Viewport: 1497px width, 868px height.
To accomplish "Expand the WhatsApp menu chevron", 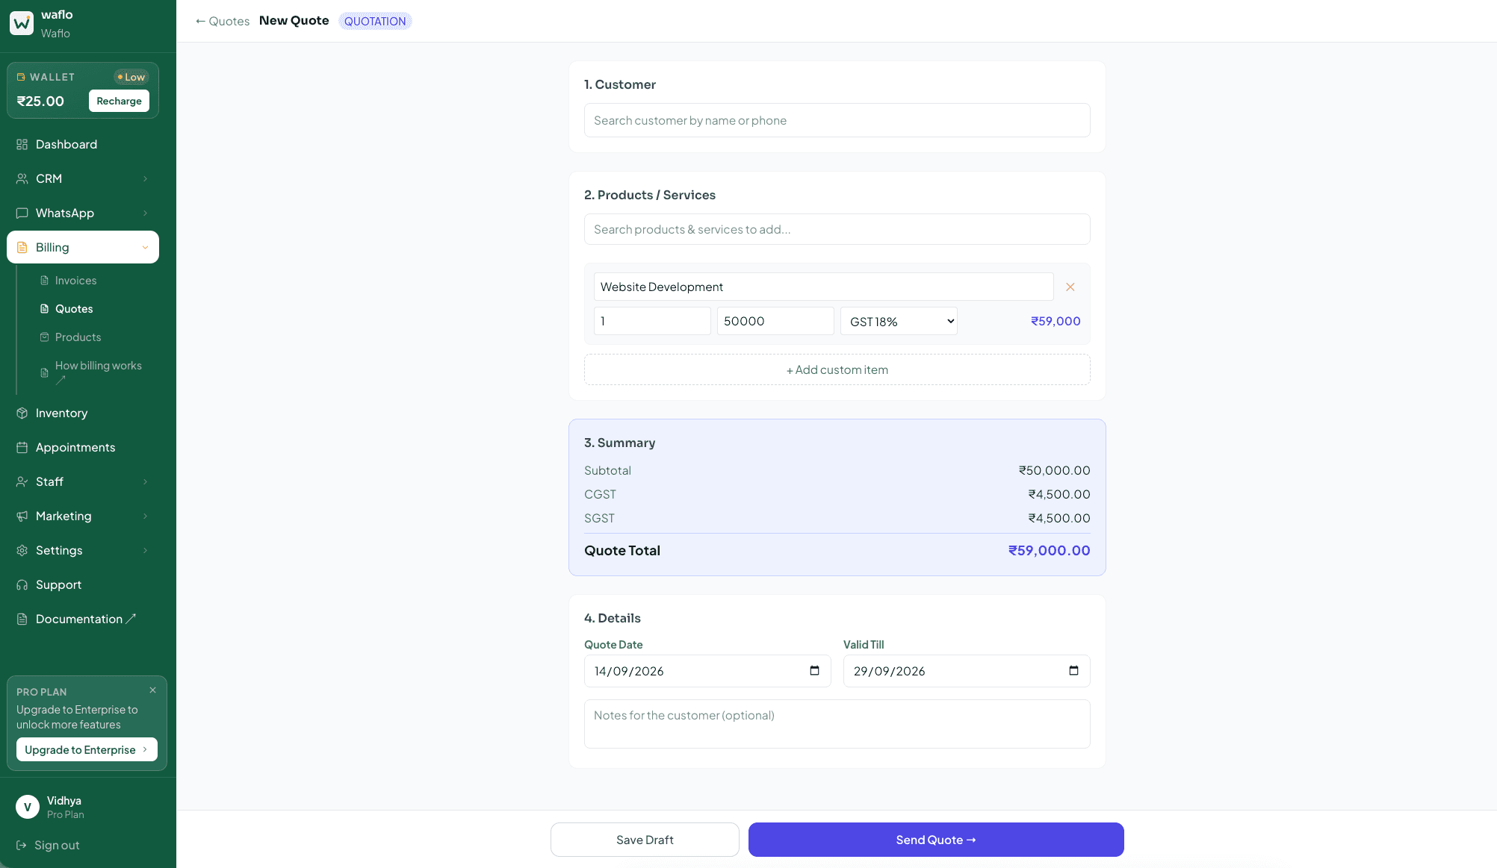I will pos(145,213).
